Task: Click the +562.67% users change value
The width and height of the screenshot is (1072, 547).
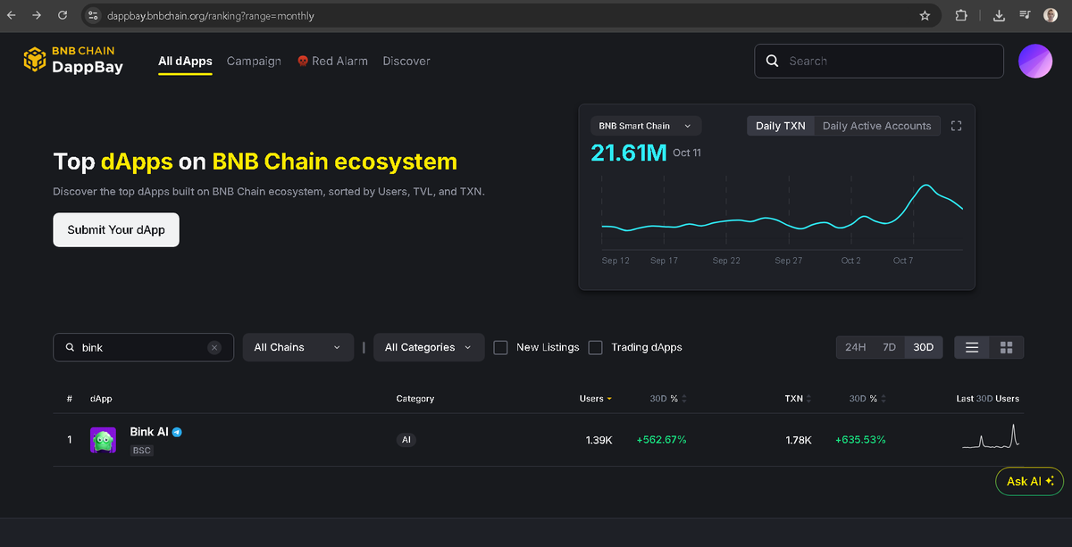Action: click(661, 440)
